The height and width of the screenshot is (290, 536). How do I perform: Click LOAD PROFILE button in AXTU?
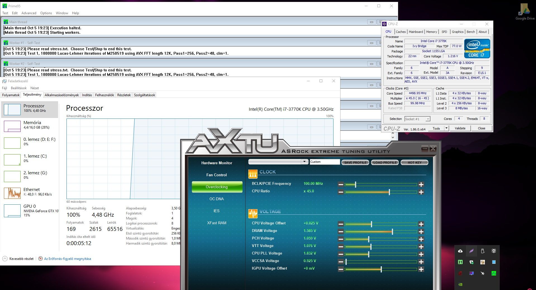(385, 162)
